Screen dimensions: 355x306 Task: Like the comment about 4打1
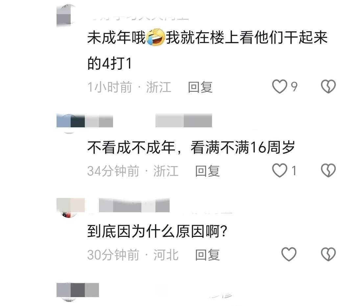[x=280, y=87]
